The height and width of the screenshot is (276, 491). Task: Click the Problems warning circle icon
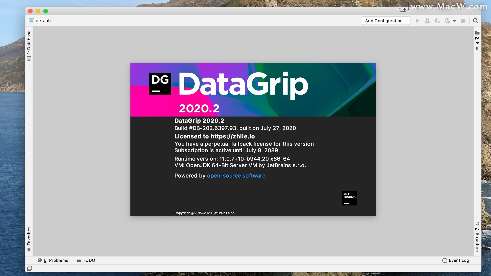pyautogui.click(x=40, y=260)
